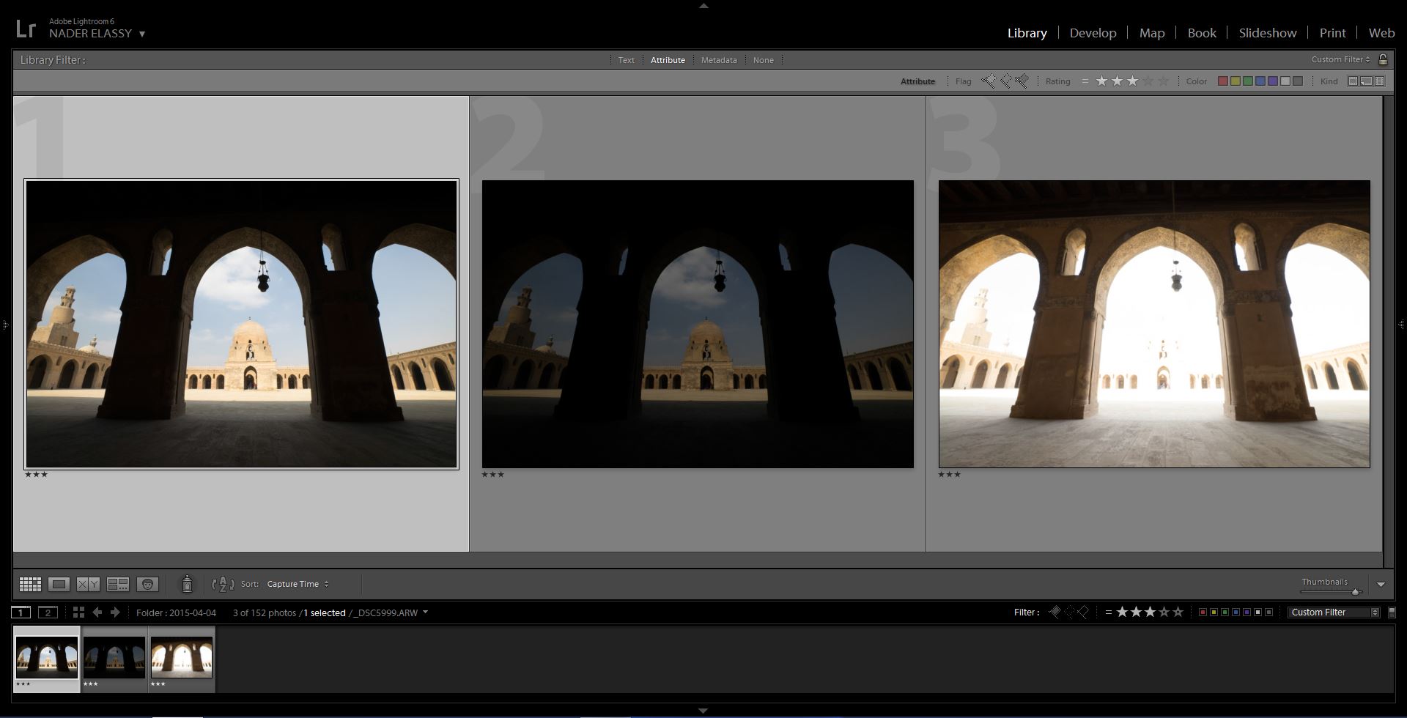Pick the Painter spray can tool
The height and width of the screenshot is (718, 1407).
click(187, 583)
